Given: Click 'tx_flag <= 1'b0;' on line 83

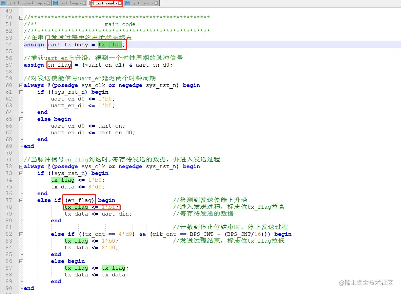Looking at the screenshot, I should click(x=92, y=241).
